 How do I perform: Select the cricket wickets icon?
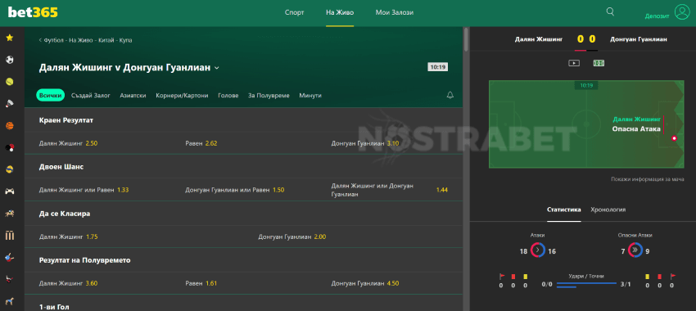(9, 235)
